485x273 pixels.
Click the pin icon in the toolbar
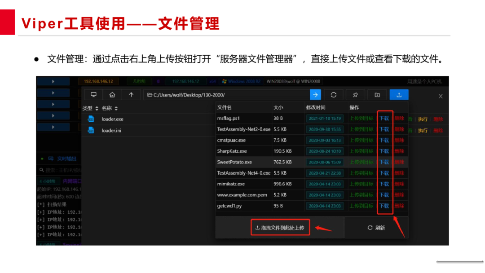(355, 95)
